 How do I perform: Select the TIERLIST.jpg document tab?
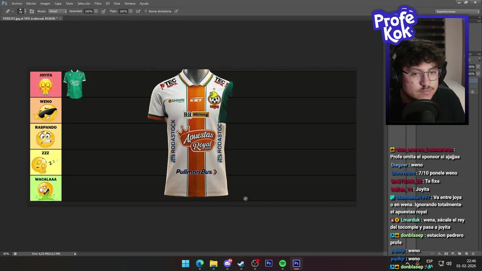click(x=30, y=18)
